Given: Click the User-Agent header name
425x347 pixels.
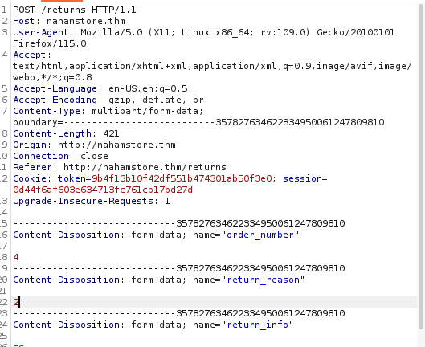Looking at the screenshot, I should [x=41, y=32].
